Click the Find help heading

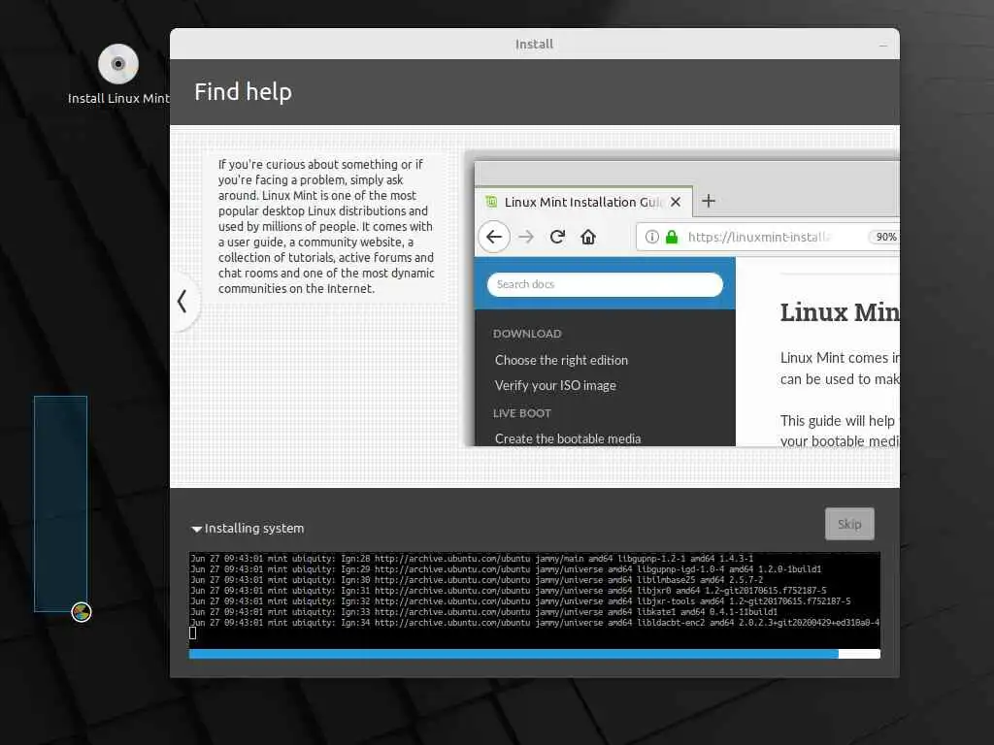pos(243,92)
